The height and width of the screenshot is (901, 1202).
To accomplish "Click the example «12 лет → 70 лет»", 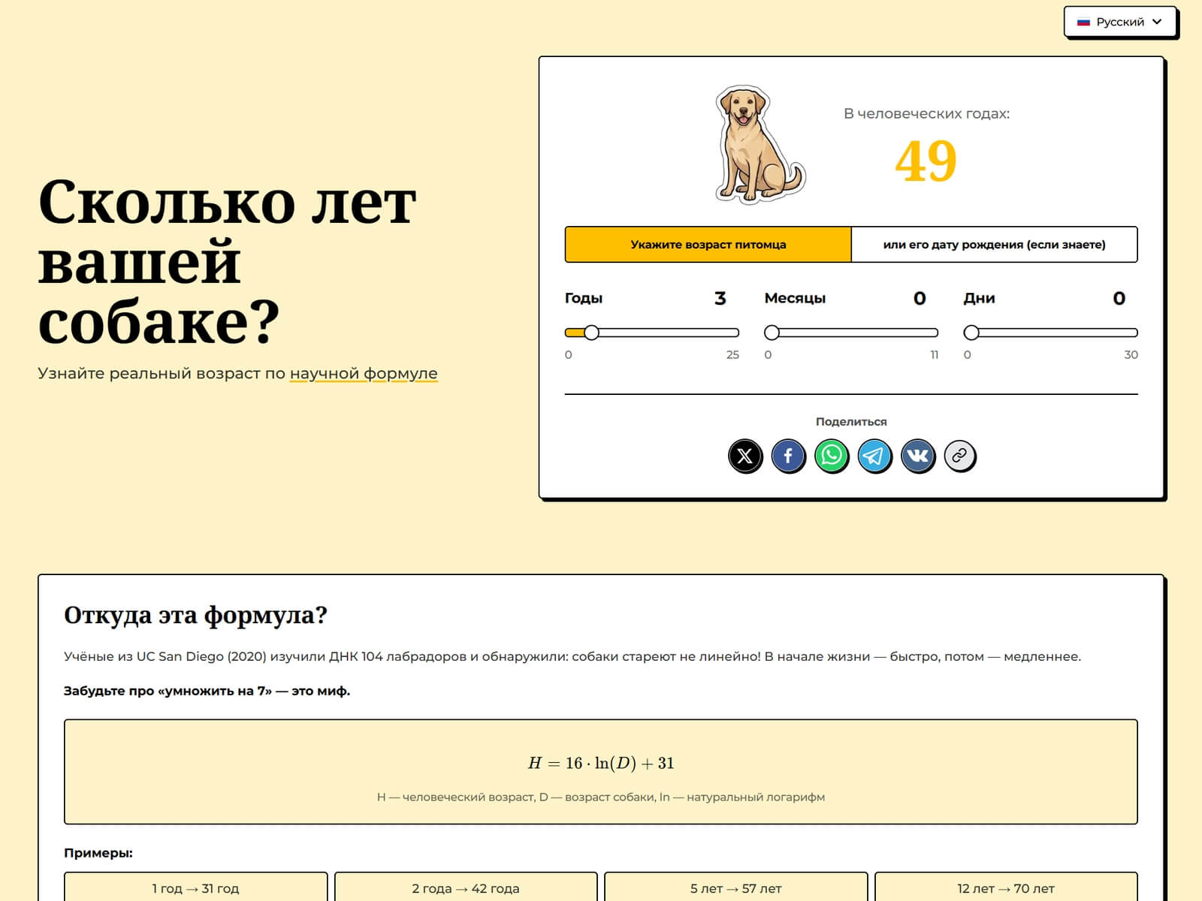I will (x=999, y=888).
